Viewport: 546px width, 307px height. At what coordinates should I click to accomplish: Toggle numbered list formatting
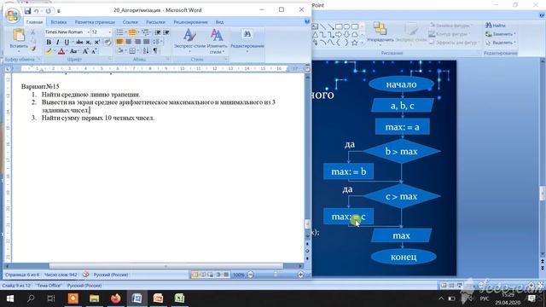pos(132,32)
